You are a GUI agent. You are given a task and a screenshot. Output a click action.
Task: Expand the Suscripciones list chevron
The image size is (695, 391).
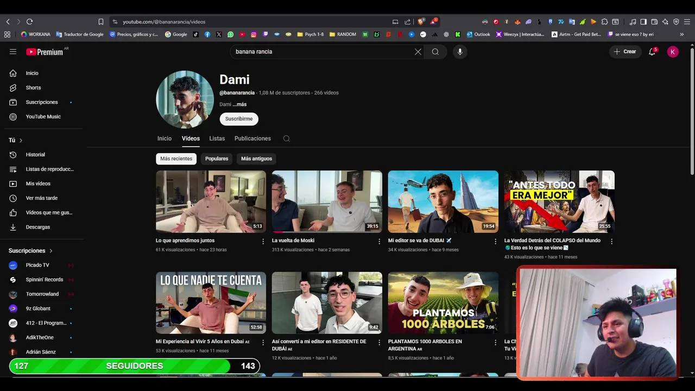[51, 251]
